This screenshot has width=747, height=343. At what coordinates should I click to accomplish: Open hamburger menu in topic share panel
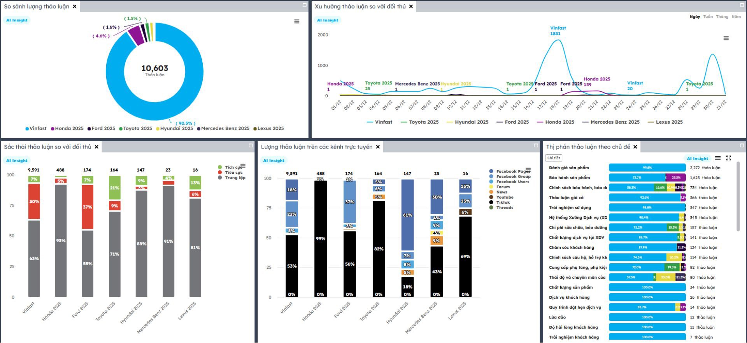point(718,158)
